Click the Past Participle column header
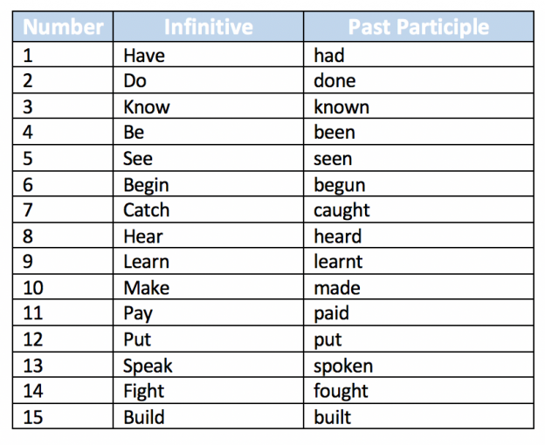Image resolution: width=545 pixels, height=445 pixels. [x=418, y=27]
